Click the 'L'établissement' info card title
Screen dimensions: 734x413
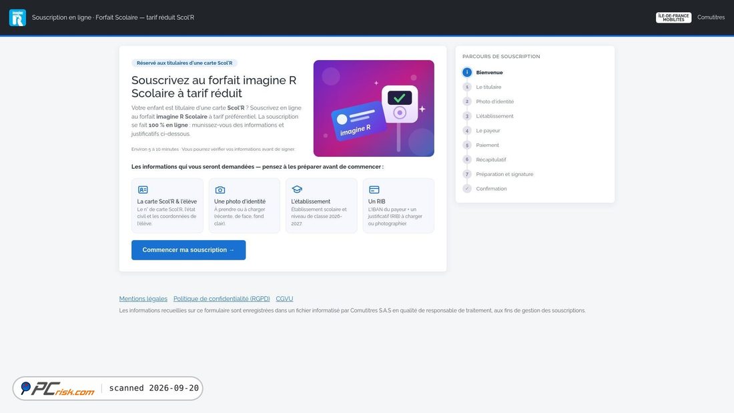[310, 201]
